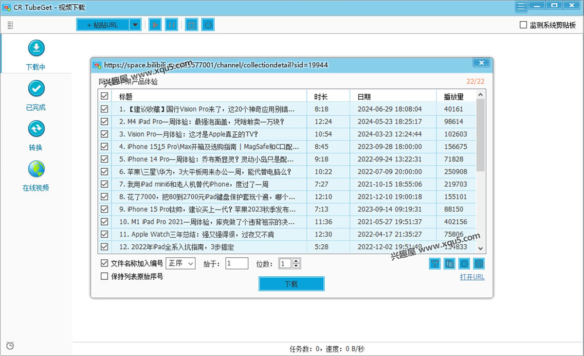This screenshot has width=584, height=356.
Task: Select the row titled 10. M1 iPad Pro 2021
Action: tap(287, 222)
